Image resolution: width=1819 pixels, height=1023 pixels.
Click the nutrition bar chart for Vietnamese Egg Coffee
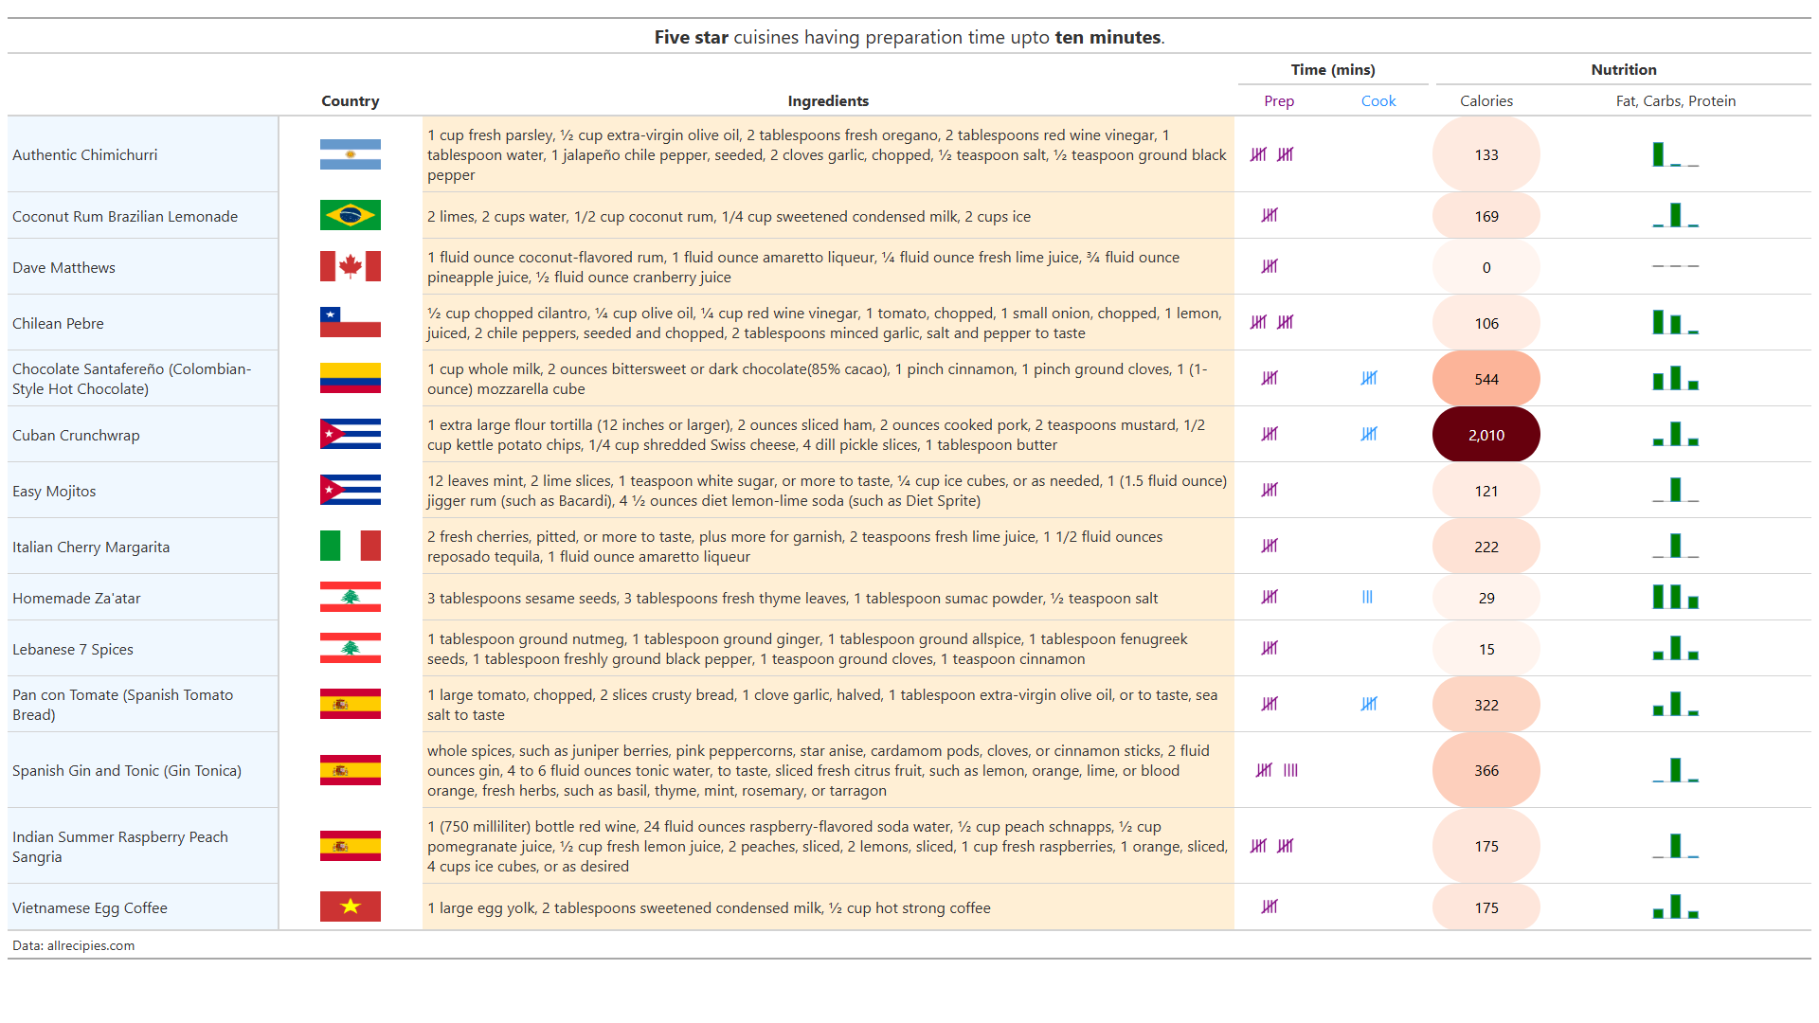tap(1676, 906)
